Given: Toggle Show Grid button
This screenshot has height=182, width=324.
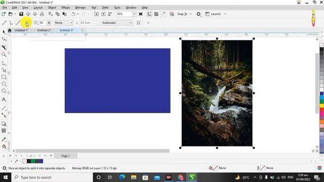Looking at the screenshot, I should 156,14.
